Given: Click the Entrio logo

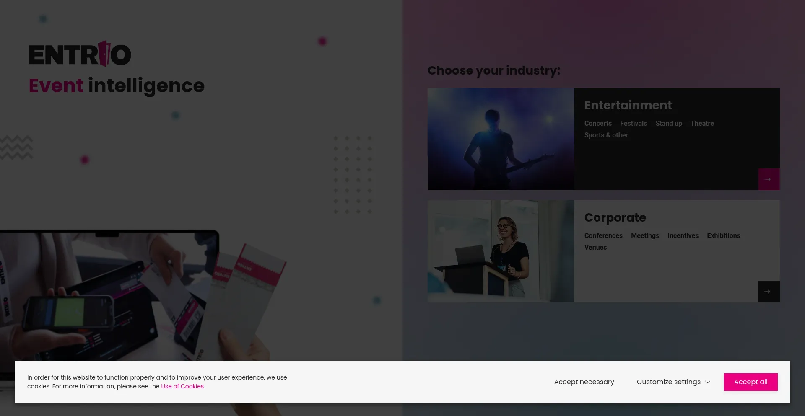Looking at the screenshot, I should [80, 54].
